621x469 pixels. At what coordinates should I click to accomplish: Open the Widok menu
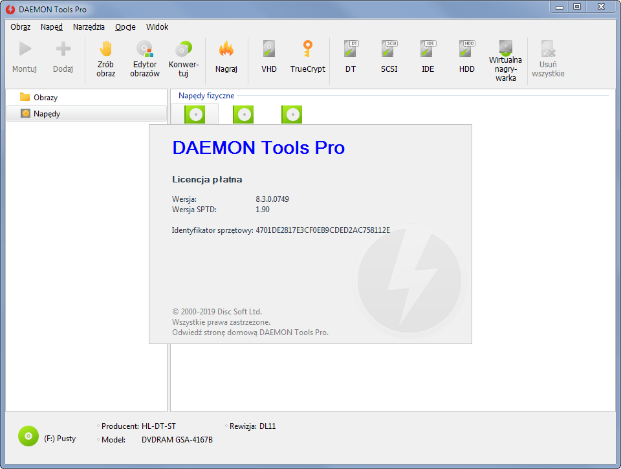(x=157, y=27)
